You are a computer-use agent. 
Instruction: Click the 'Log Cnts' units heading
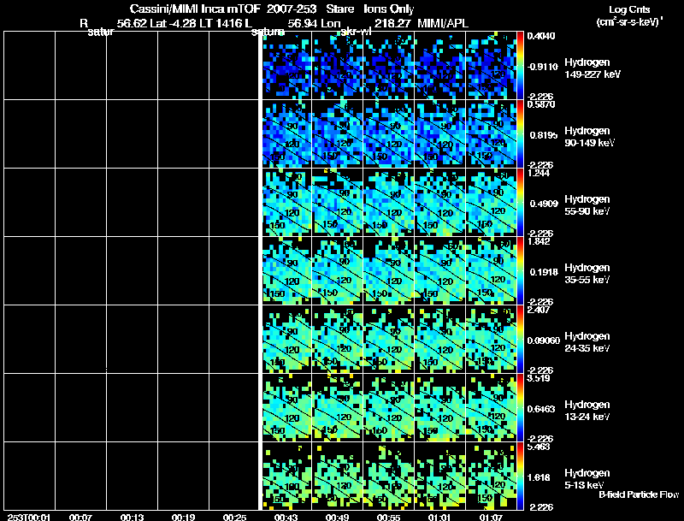coord(629,9)
